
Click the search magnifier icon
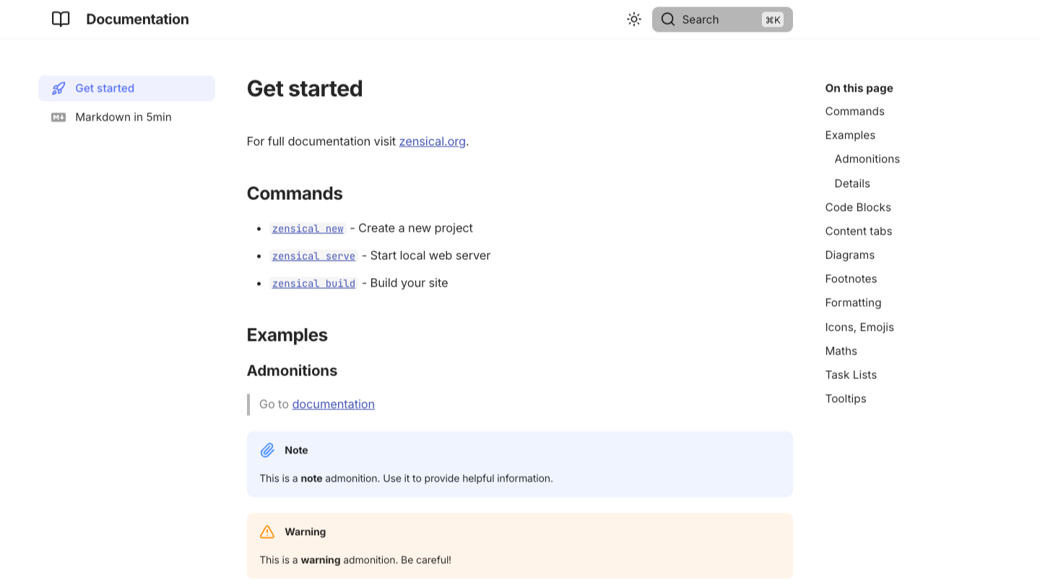[668, 19]
